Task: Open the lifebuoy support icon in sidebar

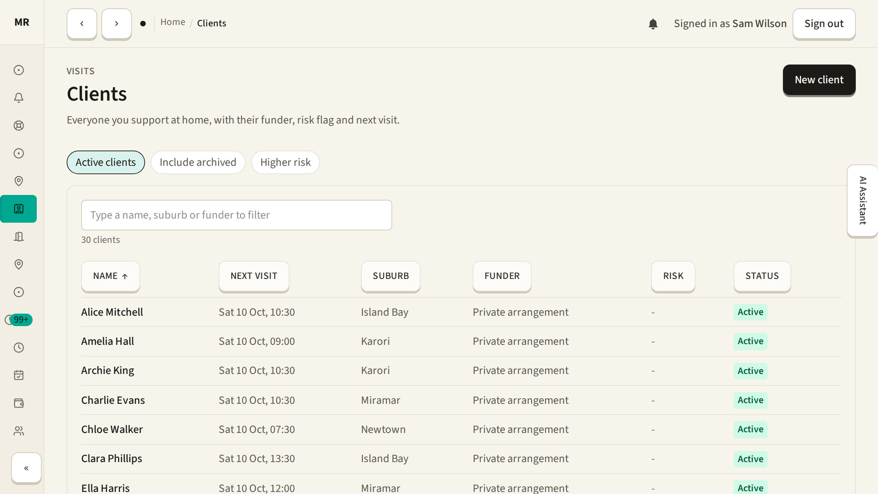Action: coord(19,126)
